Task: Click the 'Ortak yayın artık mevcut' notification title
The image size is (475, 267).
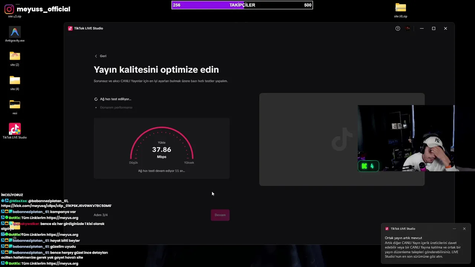Action: click(403, 238)
